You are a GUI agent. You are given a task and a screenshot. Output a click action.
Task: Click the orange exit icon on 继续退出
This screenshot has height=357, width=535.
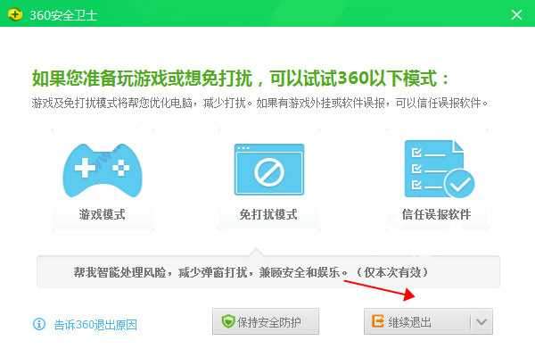pyautogui.click(x=379, y=322)
